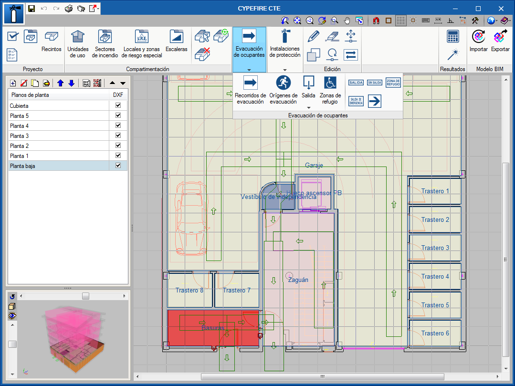Insert the Salida de Emergencia sign
This screenshot has height=386, width=515.
point(356,101)
